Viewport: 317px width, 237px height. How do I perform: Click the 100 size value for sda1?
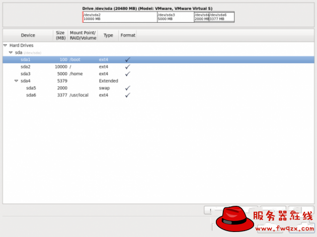coord(63,60)
